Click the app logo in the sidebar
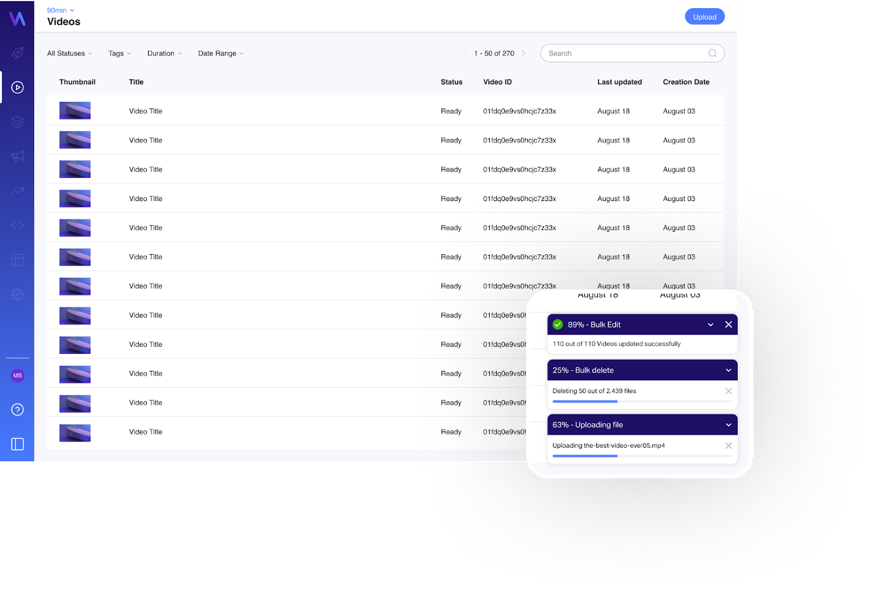 tap(18, 18)
